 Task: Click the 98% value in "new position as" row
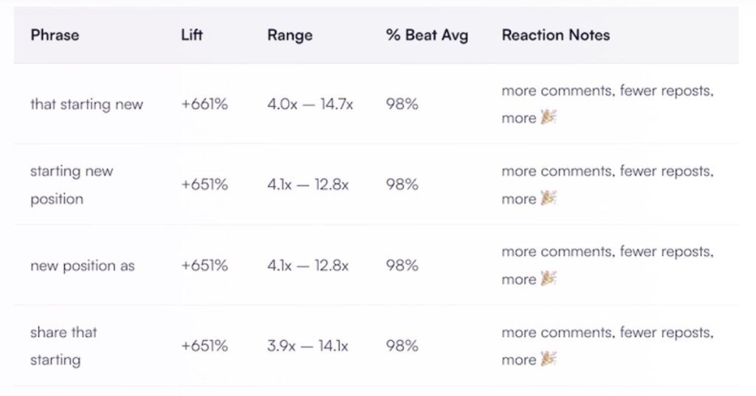pos(402,265)
